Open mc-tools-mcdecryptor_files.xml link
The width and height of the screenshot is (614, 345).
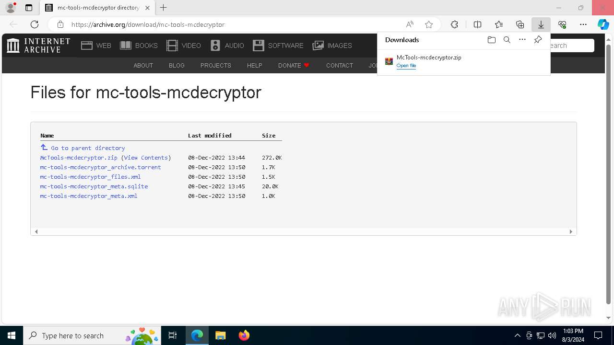click(x=90, y=177)
